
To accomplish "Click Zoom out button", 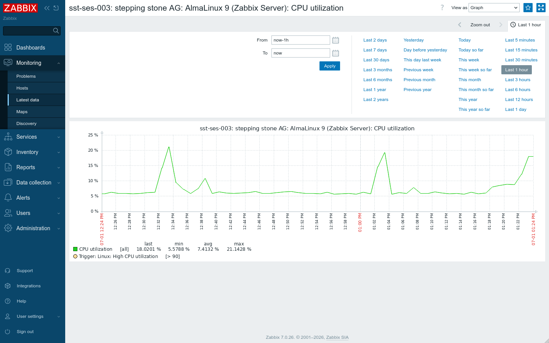I will pyautogui.click(x=480, y=25).
